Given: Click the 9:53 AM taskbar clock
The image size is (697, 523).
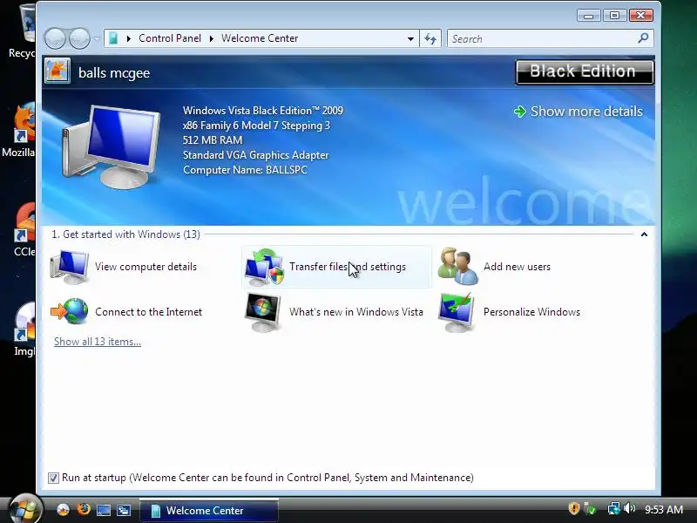Looking at the screenshot, I should pos(664,509).
